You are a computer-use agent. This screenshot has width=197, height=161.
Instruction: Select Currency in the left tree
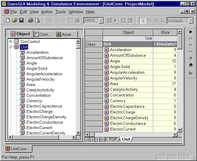pyautogui.click(x=34, y=101)
